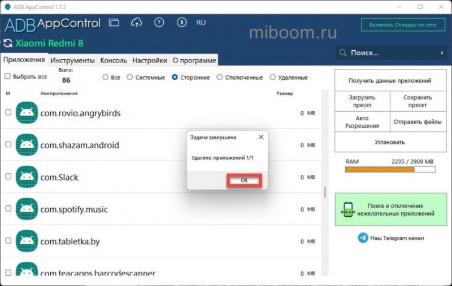Image resolution: width=452 pixels, height=286 pixels.
Task: Select the com.shazam.android package name
Action: tap(80, 146)
